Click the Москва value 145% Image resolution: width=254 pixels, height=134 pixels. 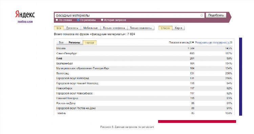229,49
